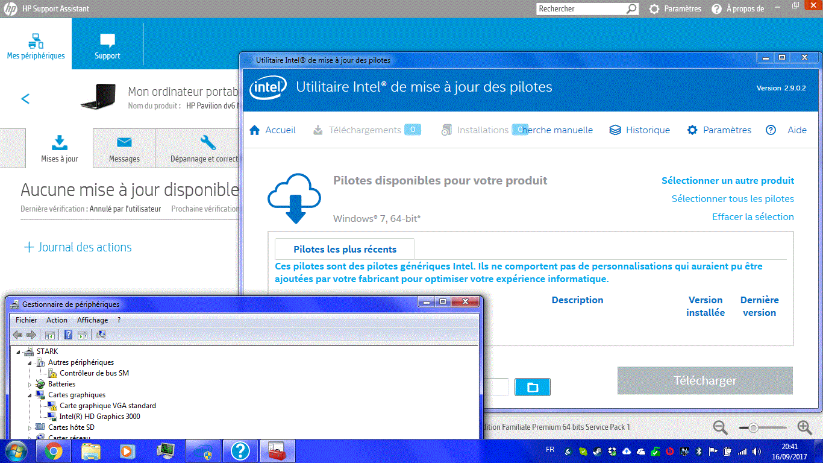This screenshot has width=823, height=463.
Task: Open Device Manager help via blue question mark icon
Action: 68,335
